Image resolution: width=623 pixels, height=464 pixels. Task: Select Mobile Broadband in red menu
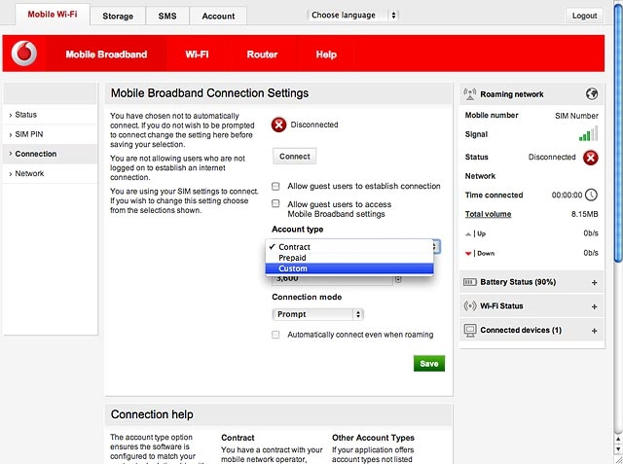point(106,54)
